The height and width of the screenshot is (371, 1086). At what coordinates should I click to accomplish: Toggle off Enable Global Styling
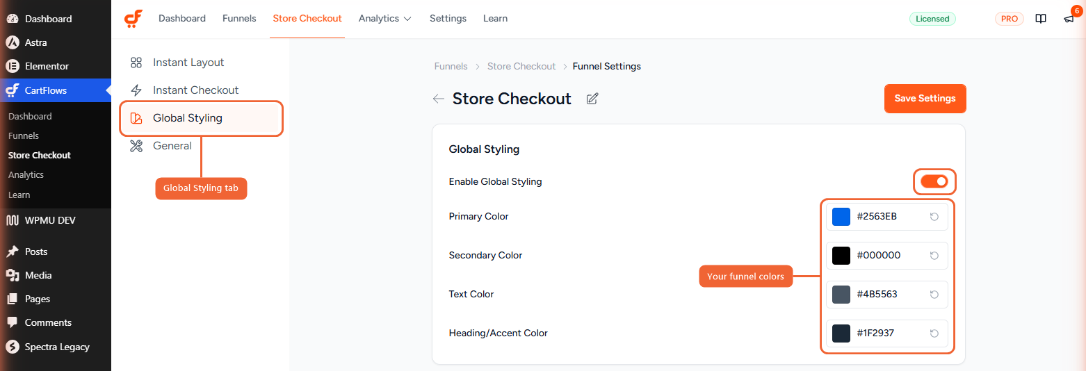[x=934, y=181]
